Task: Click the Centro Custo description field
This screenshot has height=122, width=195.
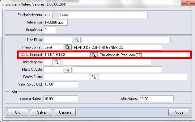Action: 143,77
